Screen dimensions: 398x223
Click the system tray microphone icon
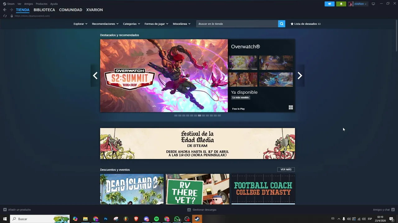[344, 219]
